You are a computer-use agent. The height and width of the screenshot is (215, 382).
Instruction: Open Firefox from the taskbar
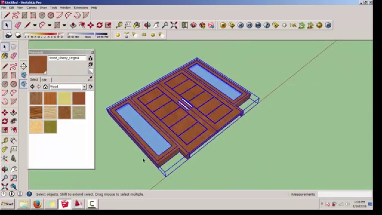tap(37, 204)
